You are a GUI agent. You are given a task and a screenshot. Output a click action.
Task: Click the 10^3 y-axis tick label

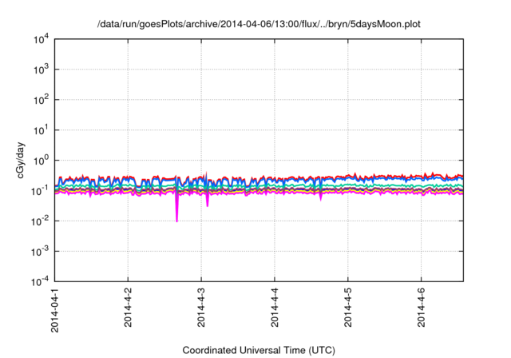coord(41,70)
